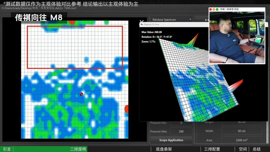Click the camera window title 传祺二排靠背 田拓
This screenshot has height=152, width=270.
coord(229,9)
